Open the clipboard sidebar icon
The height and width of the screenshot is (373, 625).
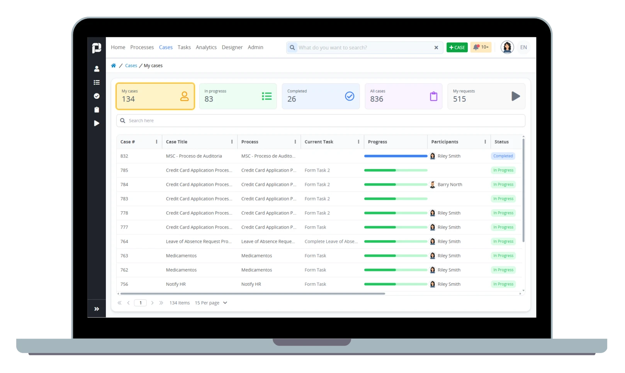(x=97, y=110)
